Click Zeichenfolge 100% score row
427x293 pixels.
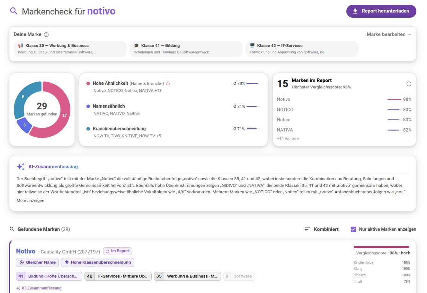(382, 262)
